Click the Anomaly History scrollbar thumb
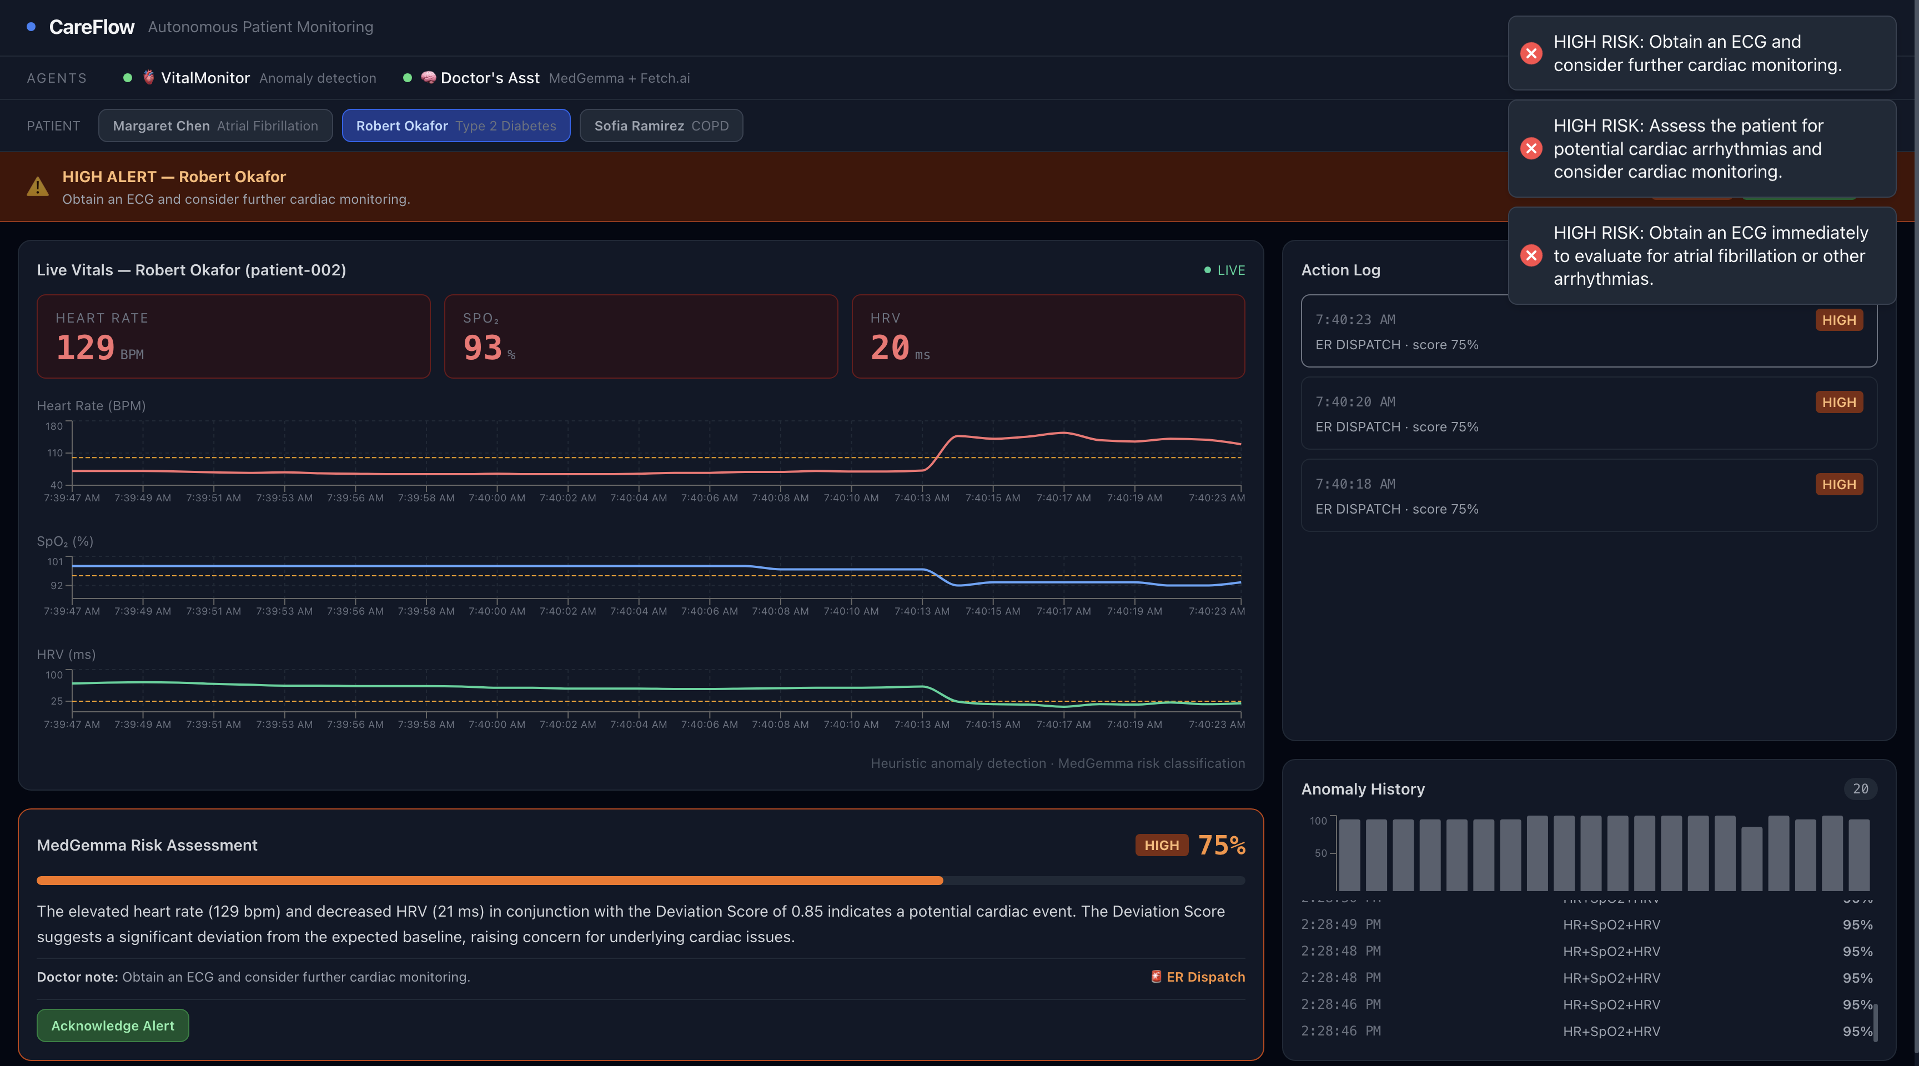The height and width of the screenshot is (1066, 1919). tap(1875, 1022)
